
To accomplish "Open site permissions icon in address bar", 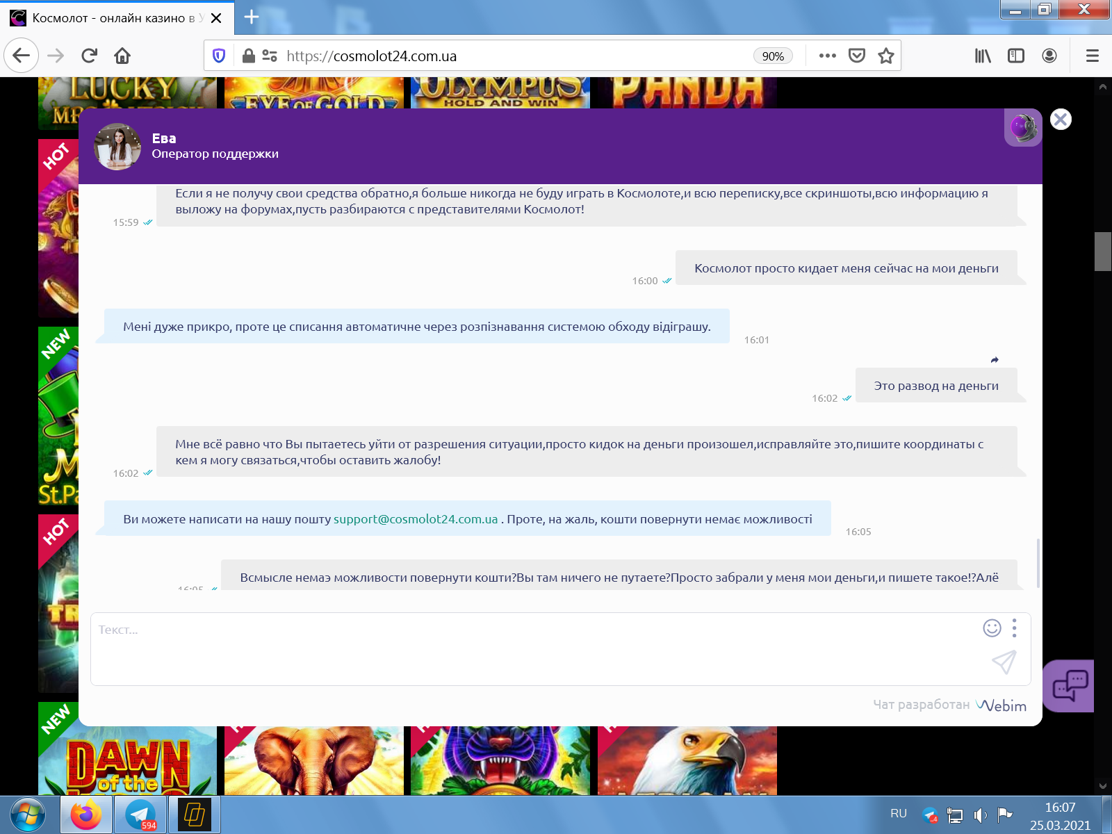I will coord(270,56).
